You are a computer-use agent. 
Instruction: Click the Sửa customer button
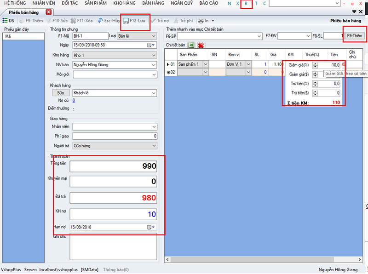point(61,93)
